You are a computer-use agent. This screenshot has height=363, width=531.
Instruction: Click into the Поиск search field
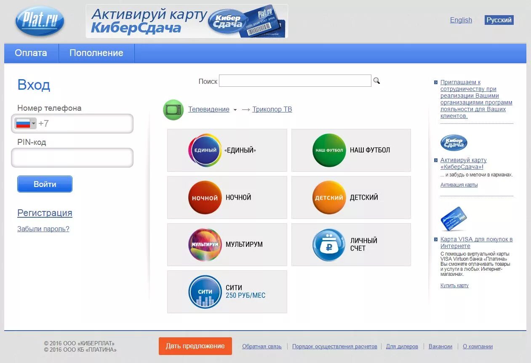coord(295,81)
